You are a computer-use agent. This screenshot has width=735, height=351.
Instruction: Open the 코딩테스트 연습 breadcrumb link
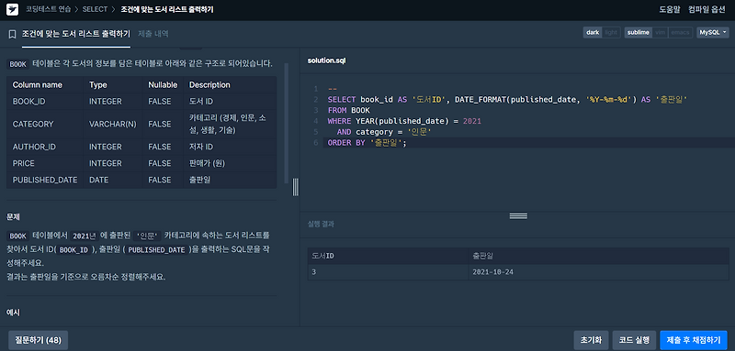tap(49, 9)
